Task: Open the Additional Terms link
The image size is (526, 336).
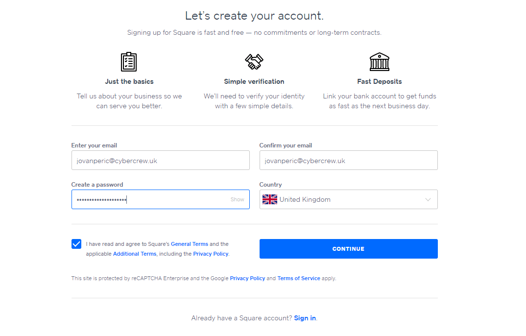Action: (135, 254)
